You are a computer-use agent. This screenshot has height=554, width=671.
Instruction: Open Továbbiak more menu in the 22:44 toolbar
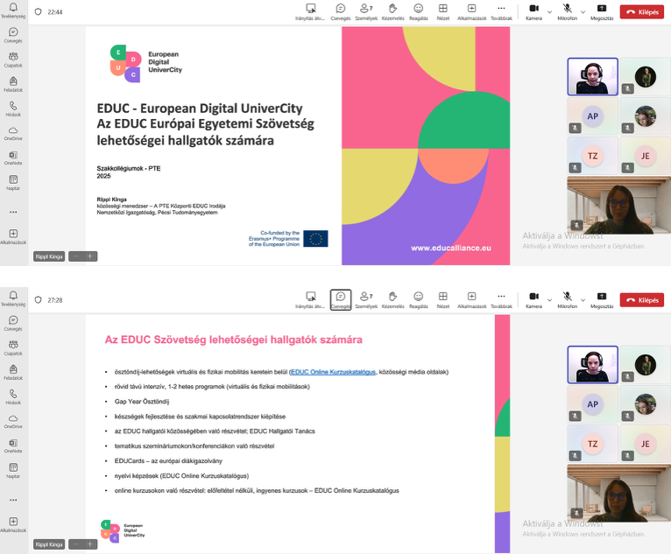click(501, 12)
